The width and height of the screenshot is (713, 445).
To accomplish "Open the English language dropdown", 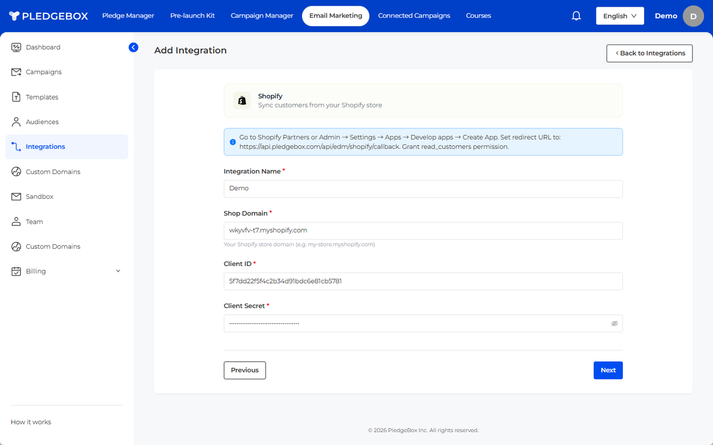I will tap(619, 16).
